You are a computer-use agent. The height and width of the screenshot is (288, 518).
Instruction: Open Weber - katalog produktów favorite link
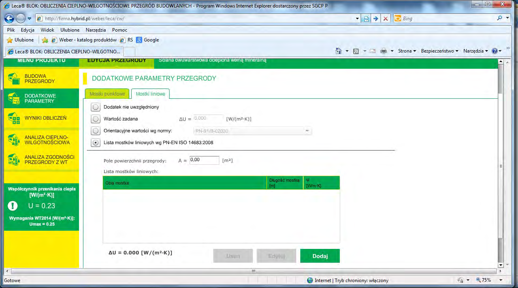[x=84, y=40]
